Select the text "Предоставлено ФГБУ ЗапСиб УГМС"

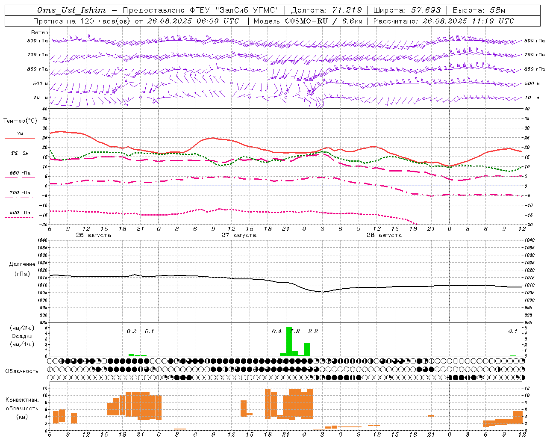click(x=201, y=10)
